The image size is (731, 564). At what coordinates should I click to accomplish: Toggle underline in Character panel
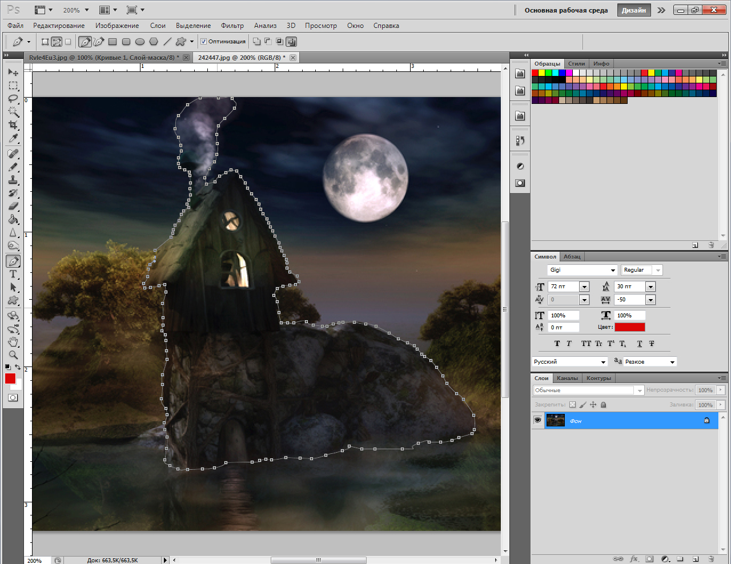tap(640, 344)
